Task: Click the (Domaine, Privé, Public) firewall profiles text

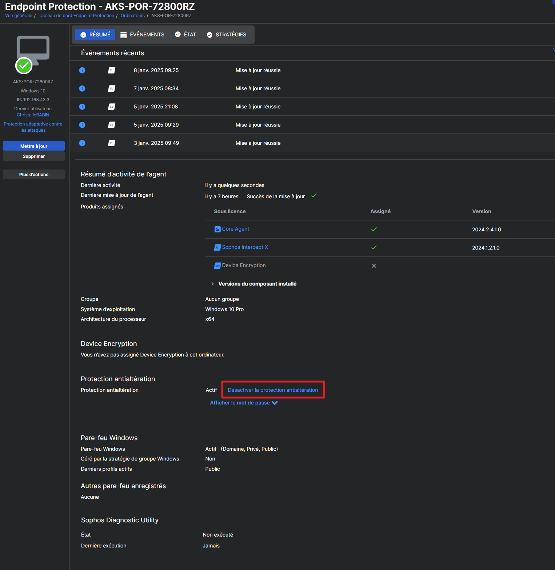Action: (x=249, y=449)
